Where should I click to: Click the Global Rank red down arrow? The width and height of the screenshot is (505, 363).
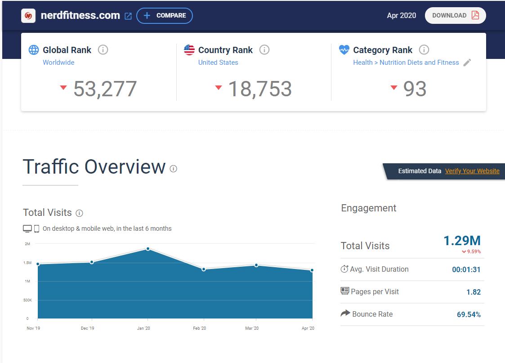(63, 87)
